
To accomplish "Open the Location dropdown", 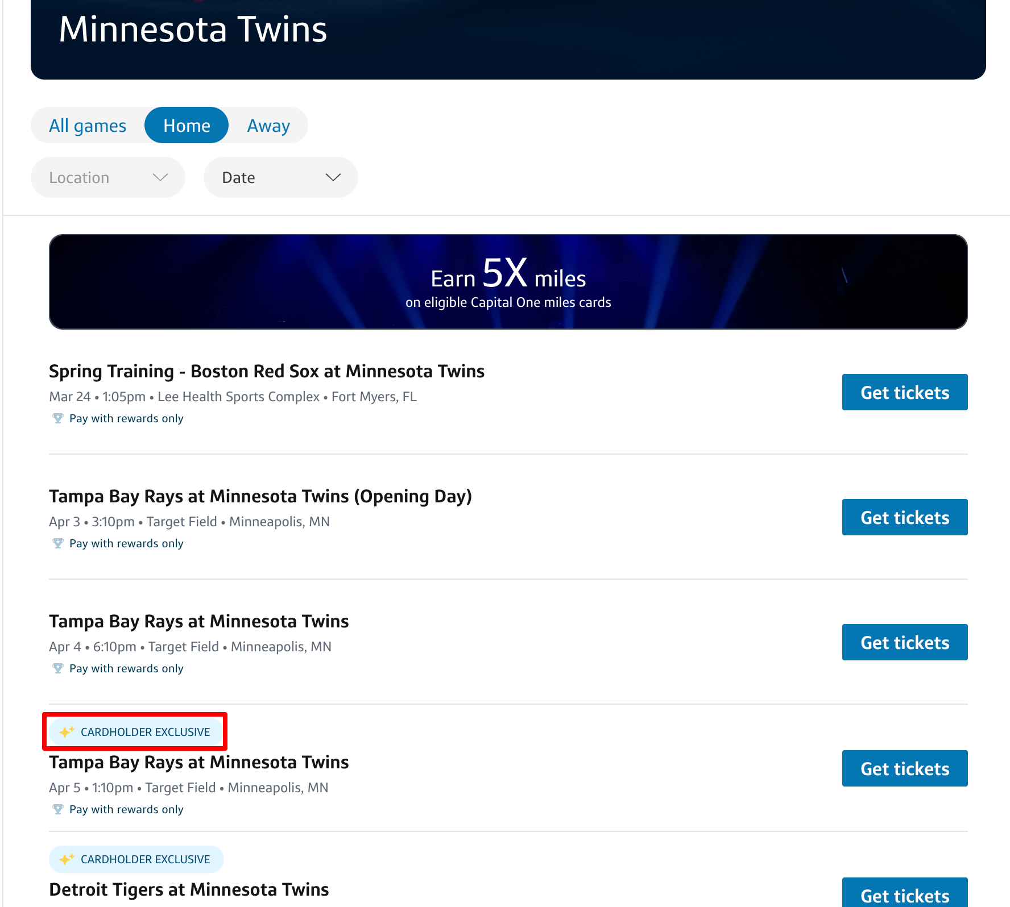I will coord(108,178).
